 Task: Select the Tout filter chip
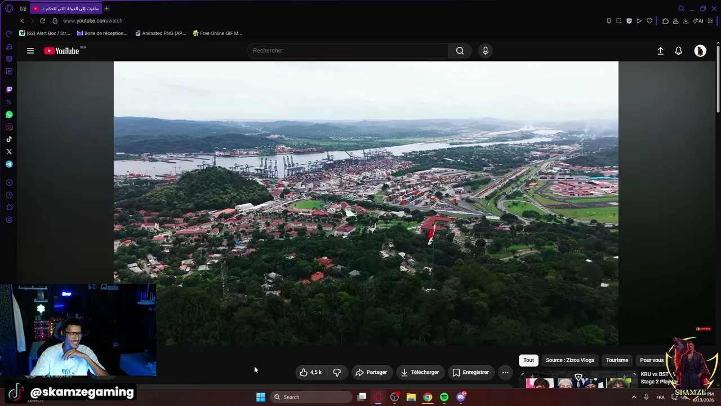tap(528, 360)
